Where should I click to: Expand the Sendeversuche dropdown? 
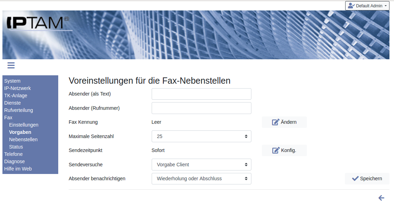click(x=201, y=165)
